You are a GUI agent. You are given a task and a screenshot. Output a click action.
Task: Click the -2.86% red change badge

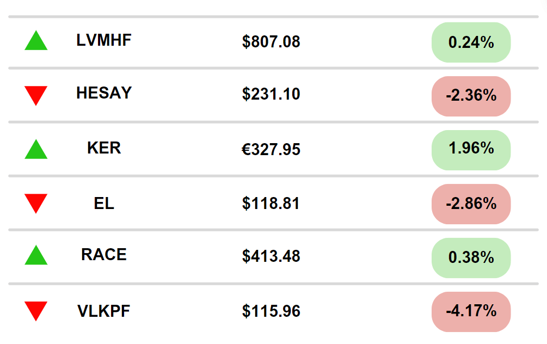click(x=471, y=204)
